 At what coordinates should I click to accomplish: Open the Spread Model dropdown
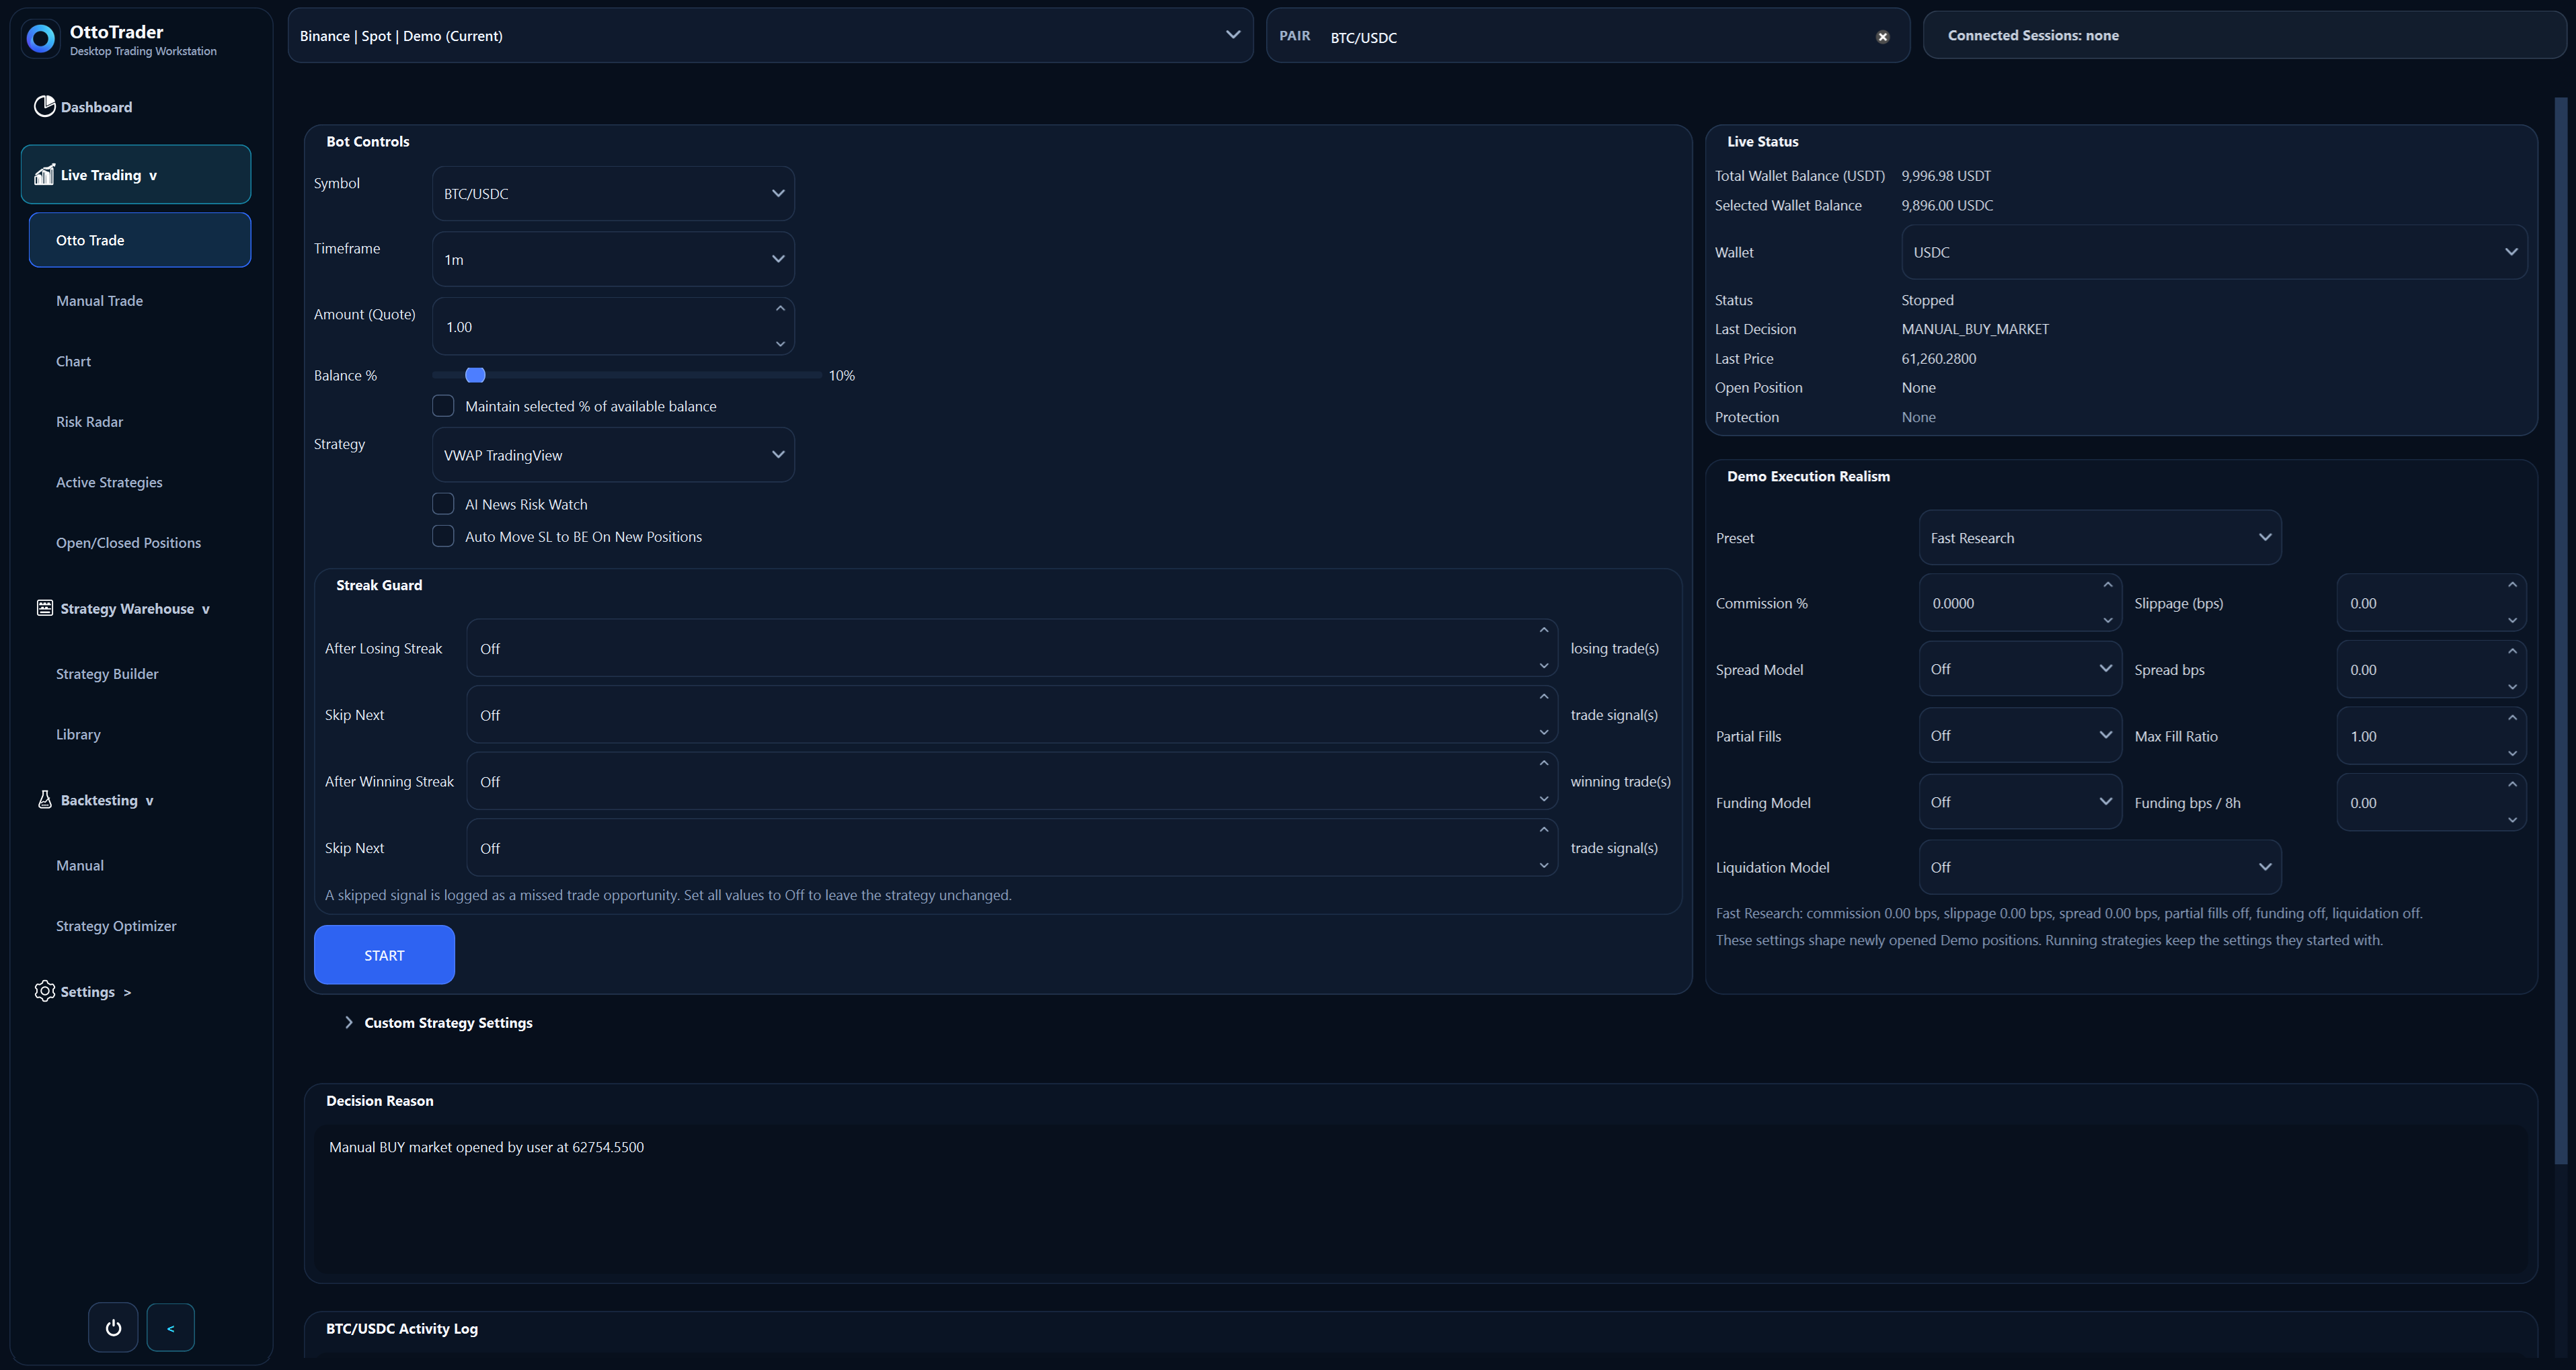click(x=2020, y=669)
